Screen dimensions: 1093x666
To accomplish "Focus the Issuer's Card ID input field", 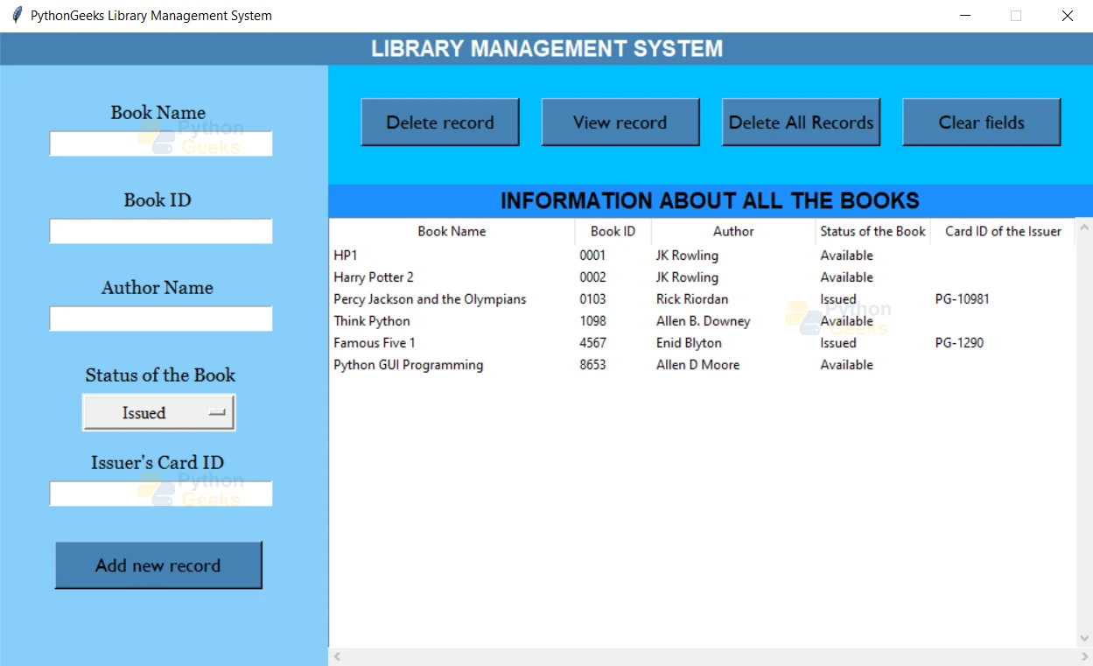I will pos(161,494).
